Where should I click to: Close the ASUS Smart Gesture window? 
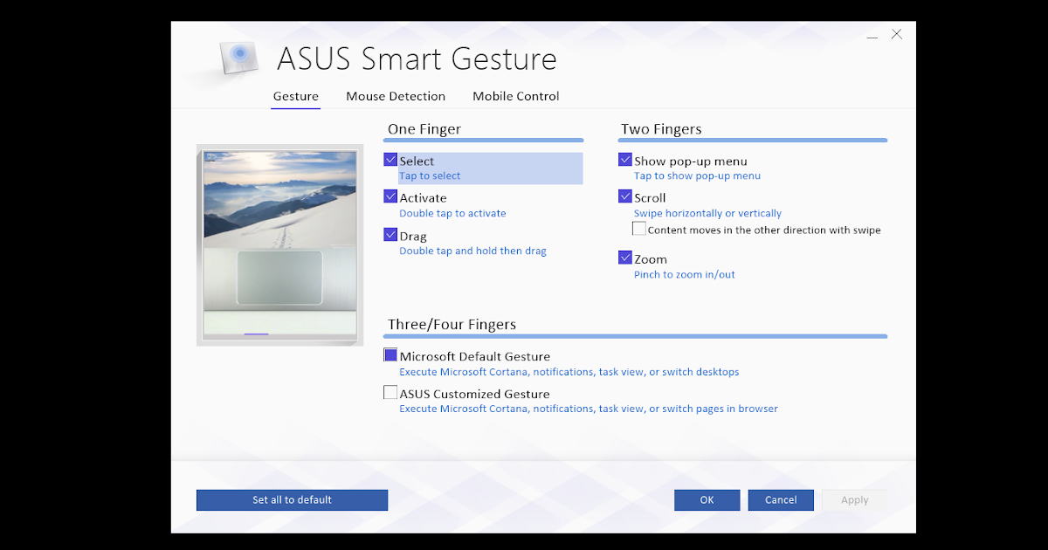coord(897,35)
